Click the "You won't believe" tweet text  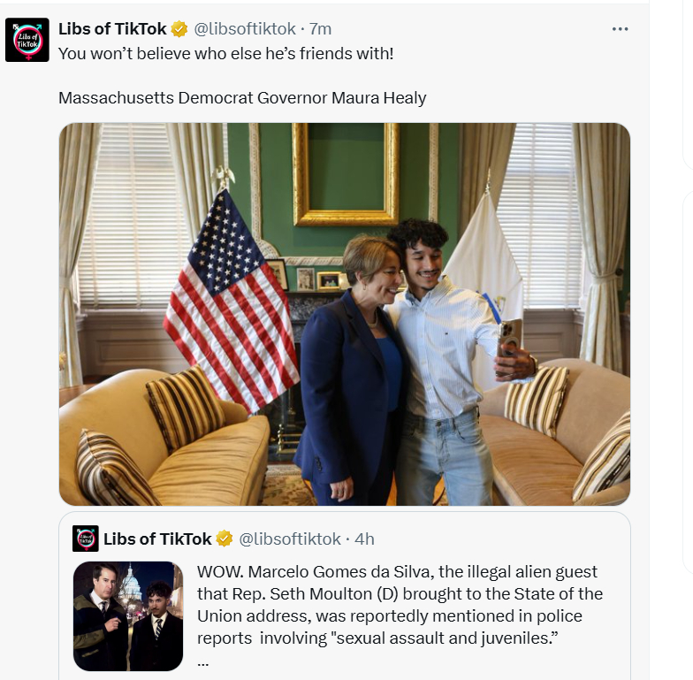tap(225, 53)
